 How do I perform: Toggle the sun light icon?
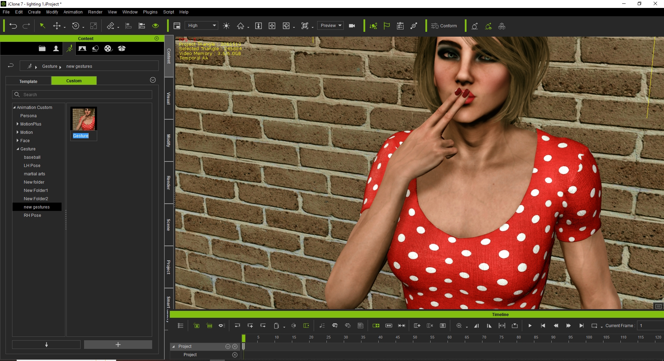(227, 26)
